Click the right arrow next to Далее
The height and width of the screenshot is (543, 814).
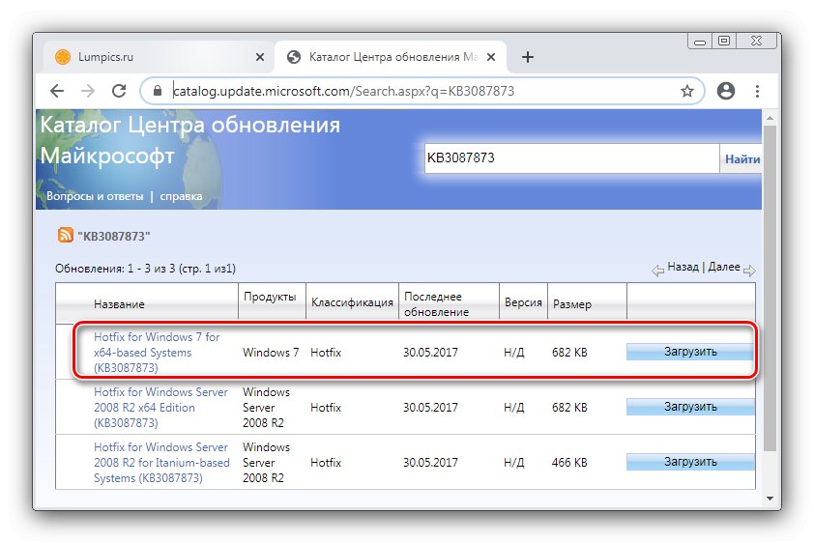pyautogui.click(x=749, y=271)
